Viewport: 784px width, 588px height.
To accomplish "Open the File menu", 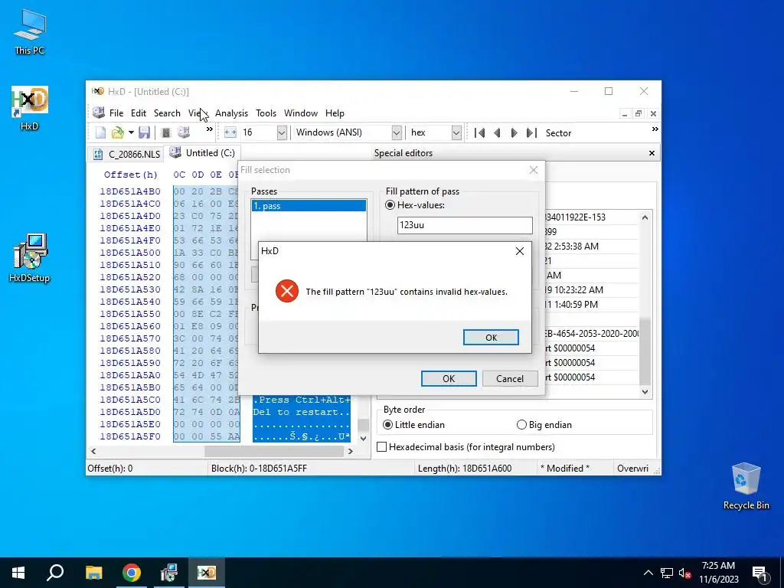I will click(x=116, y=113).
